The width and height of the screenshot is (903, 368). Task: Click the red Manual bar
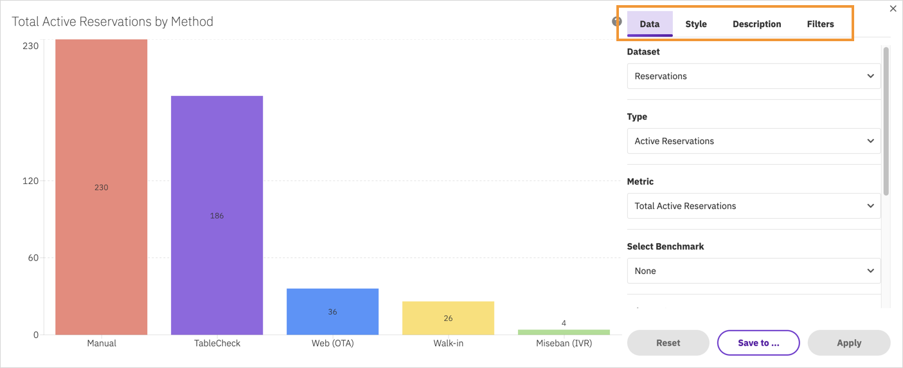[x=102, y=187]
